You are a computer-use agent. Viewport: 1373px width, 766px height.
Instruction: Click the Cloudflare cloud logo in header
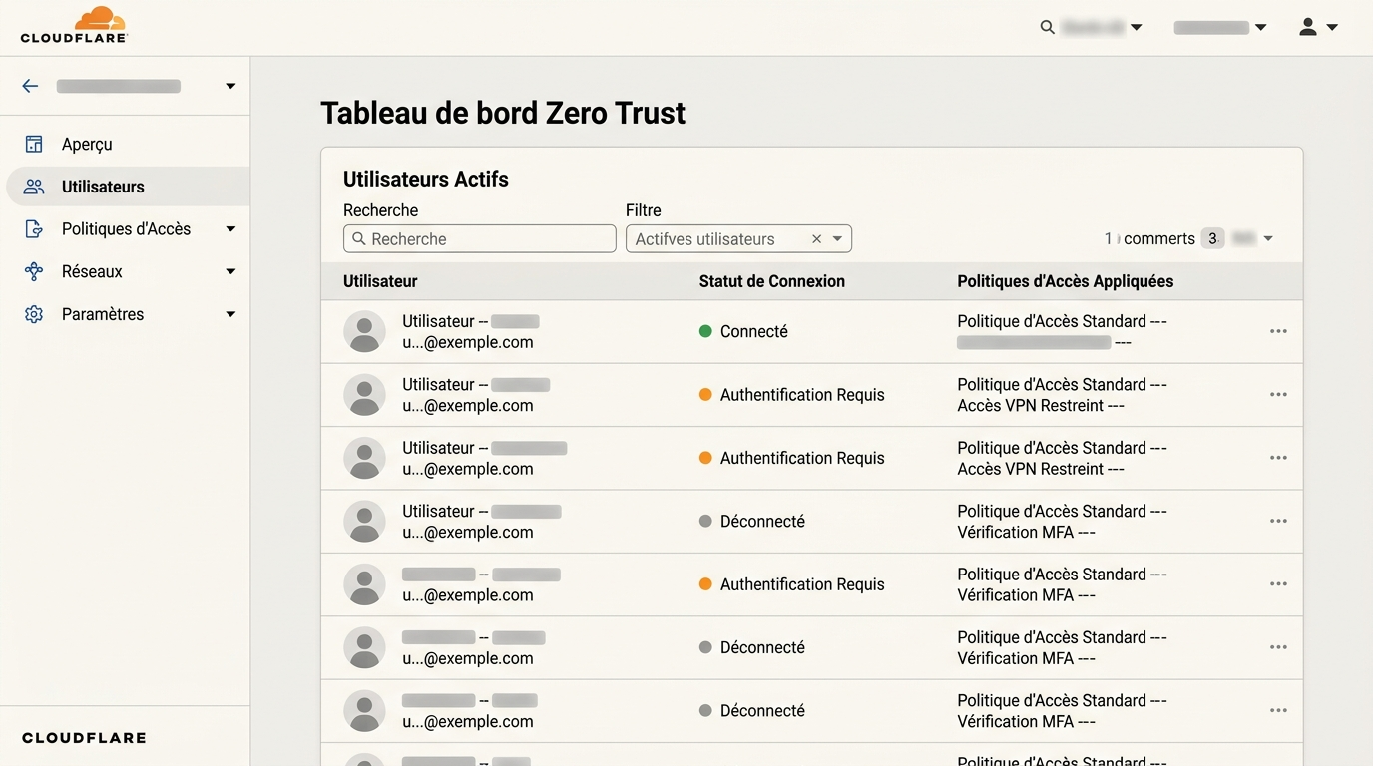click(74, 25)
